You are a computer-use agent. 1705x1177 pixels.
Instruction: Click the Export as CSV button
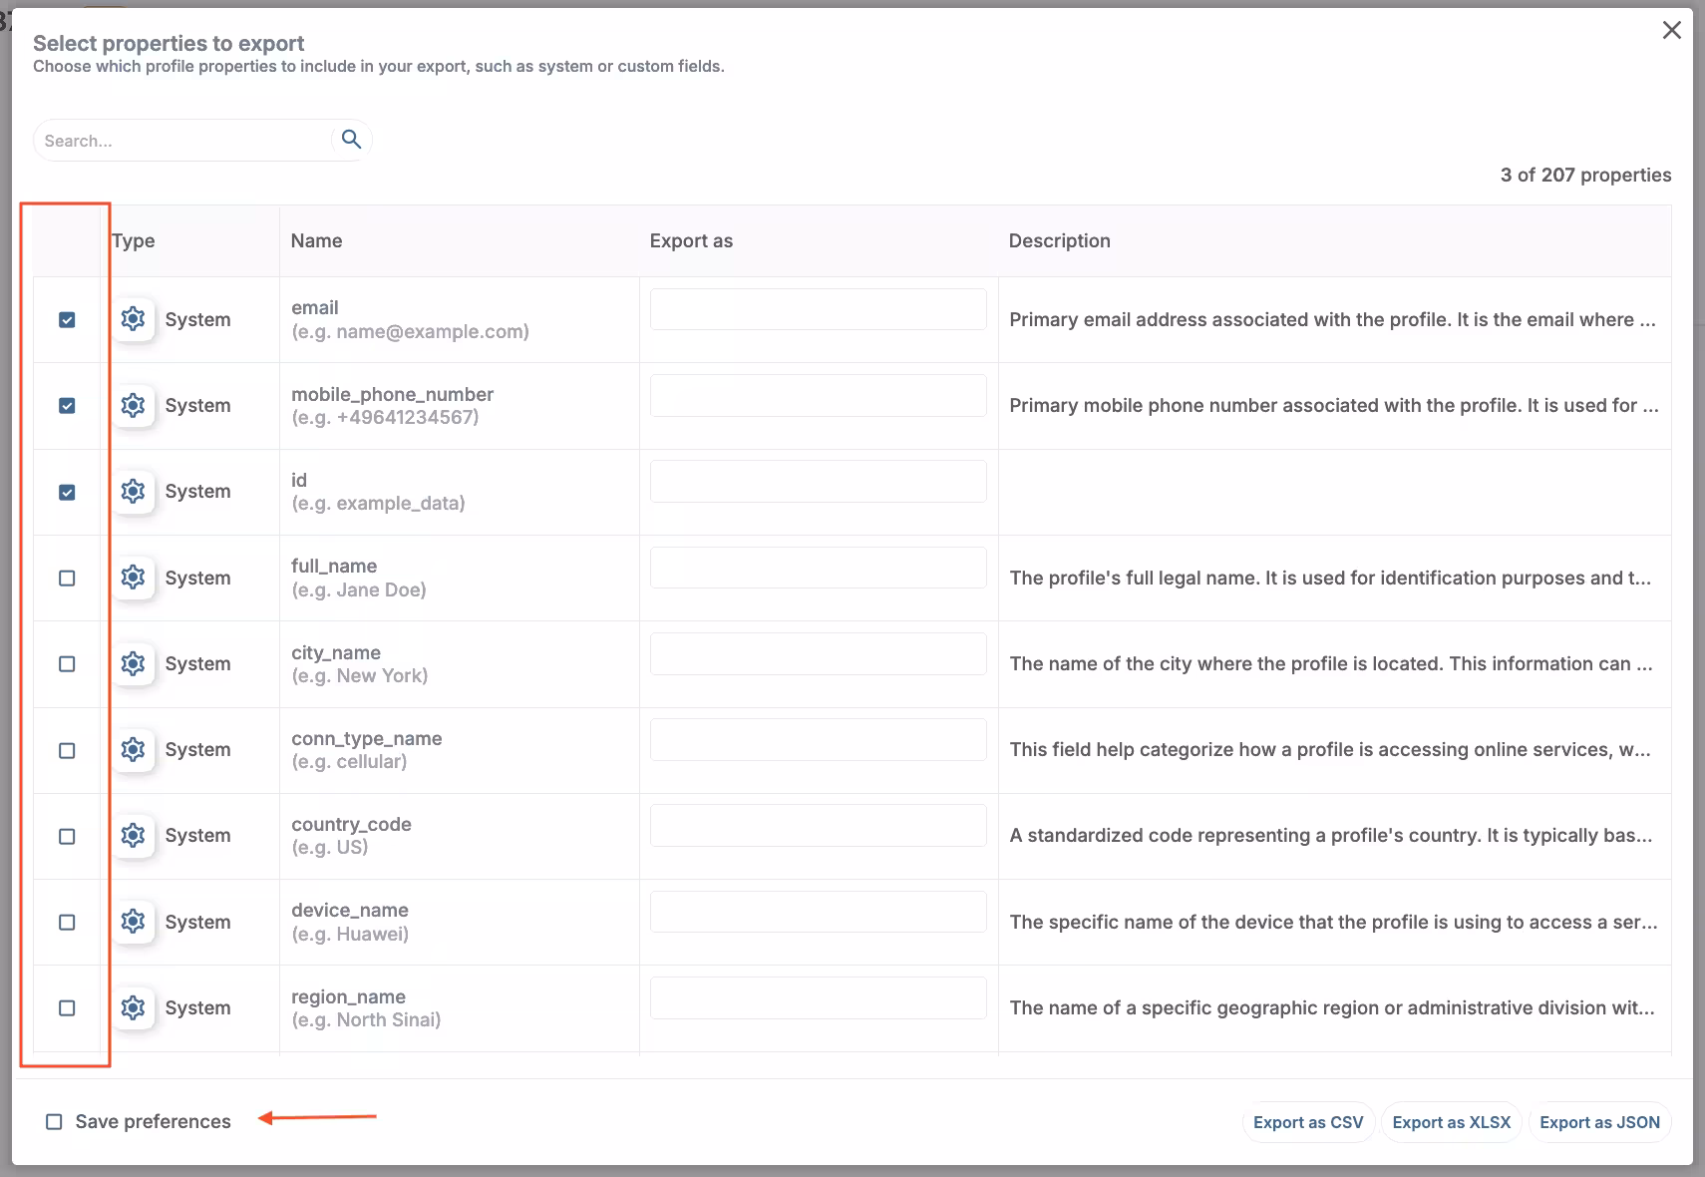pyautogui.click(x=1308, y=1121)
